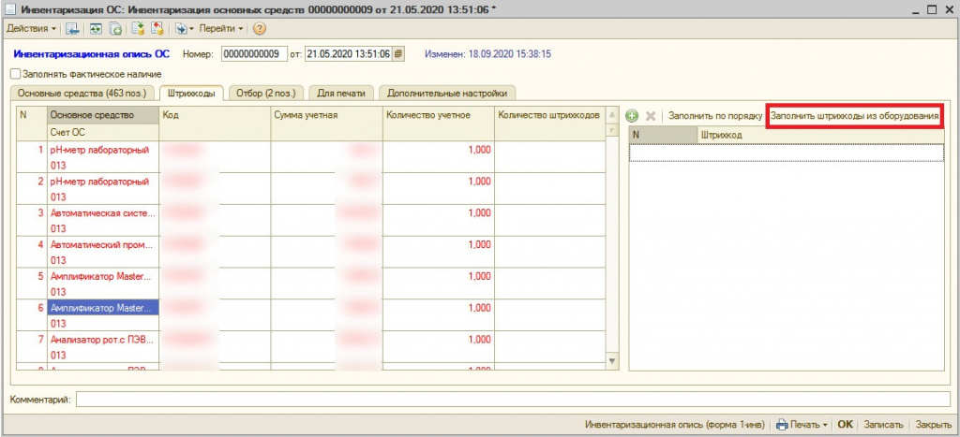
Task: Open the Дополнительные настройки tab
Action: tap(447, 93)
